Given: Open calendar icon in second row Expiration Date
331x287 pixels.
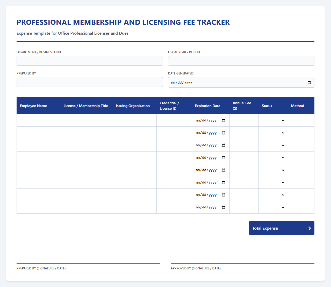Looking at the screenshot, I should click(224, 133).
